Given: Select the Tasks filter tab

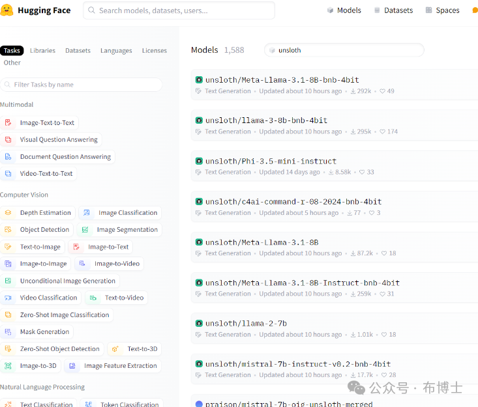Looking at the screenshot, I should [x=12, y=51].
